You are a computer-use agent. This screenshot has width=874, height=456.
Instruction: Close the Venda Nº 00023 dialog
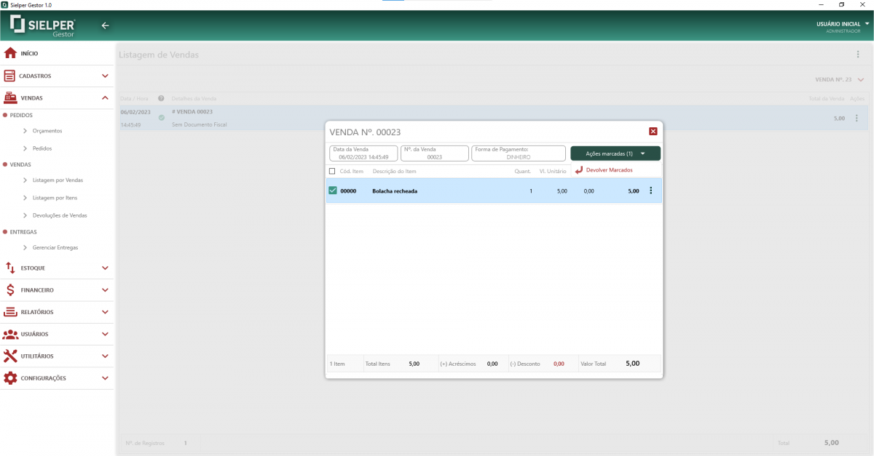(x=653, y=132)
